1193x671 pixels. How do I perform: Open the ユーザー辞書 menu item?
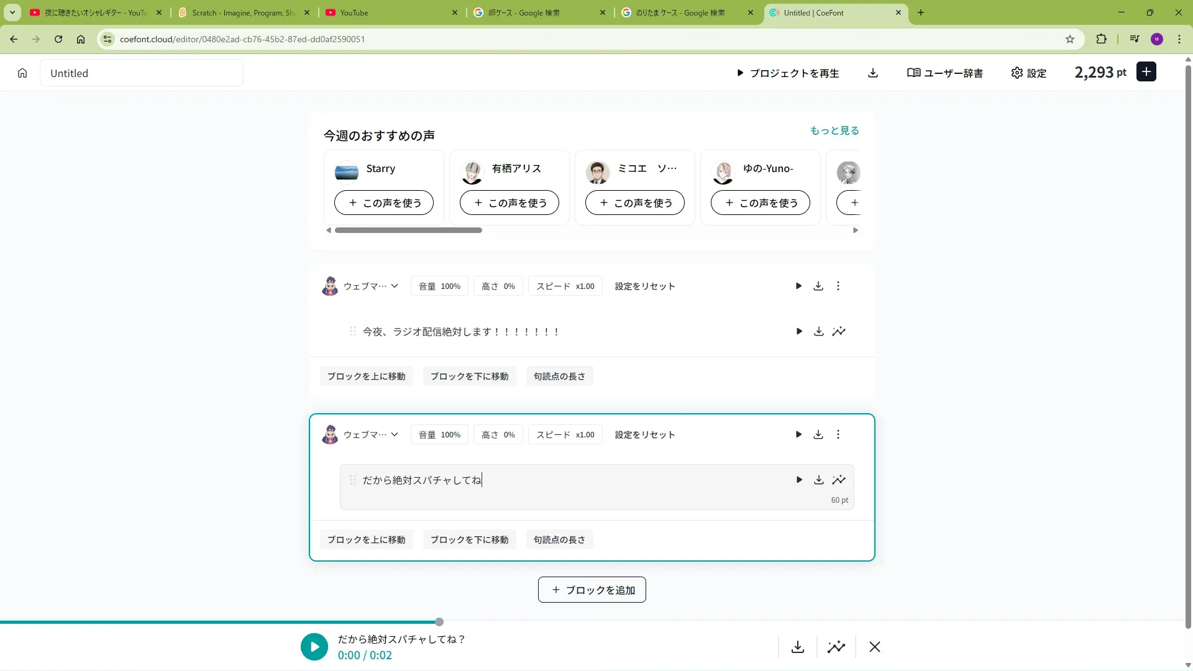945,73
